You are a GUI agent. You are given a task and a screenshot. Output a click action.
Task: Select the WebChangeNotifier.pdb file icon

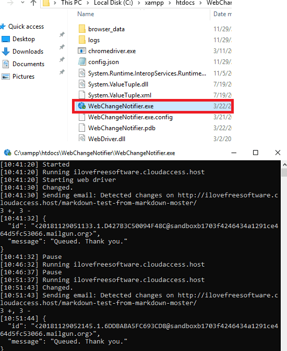point(82,128)
